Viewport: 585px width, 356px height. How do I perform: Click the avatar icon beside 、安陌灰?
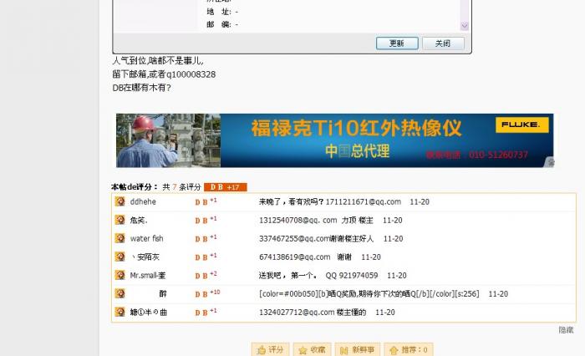120,257
